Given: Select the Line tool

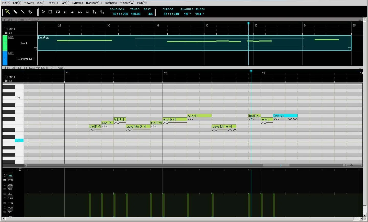Looking at the screenshot, I should (x=22, y=12).
